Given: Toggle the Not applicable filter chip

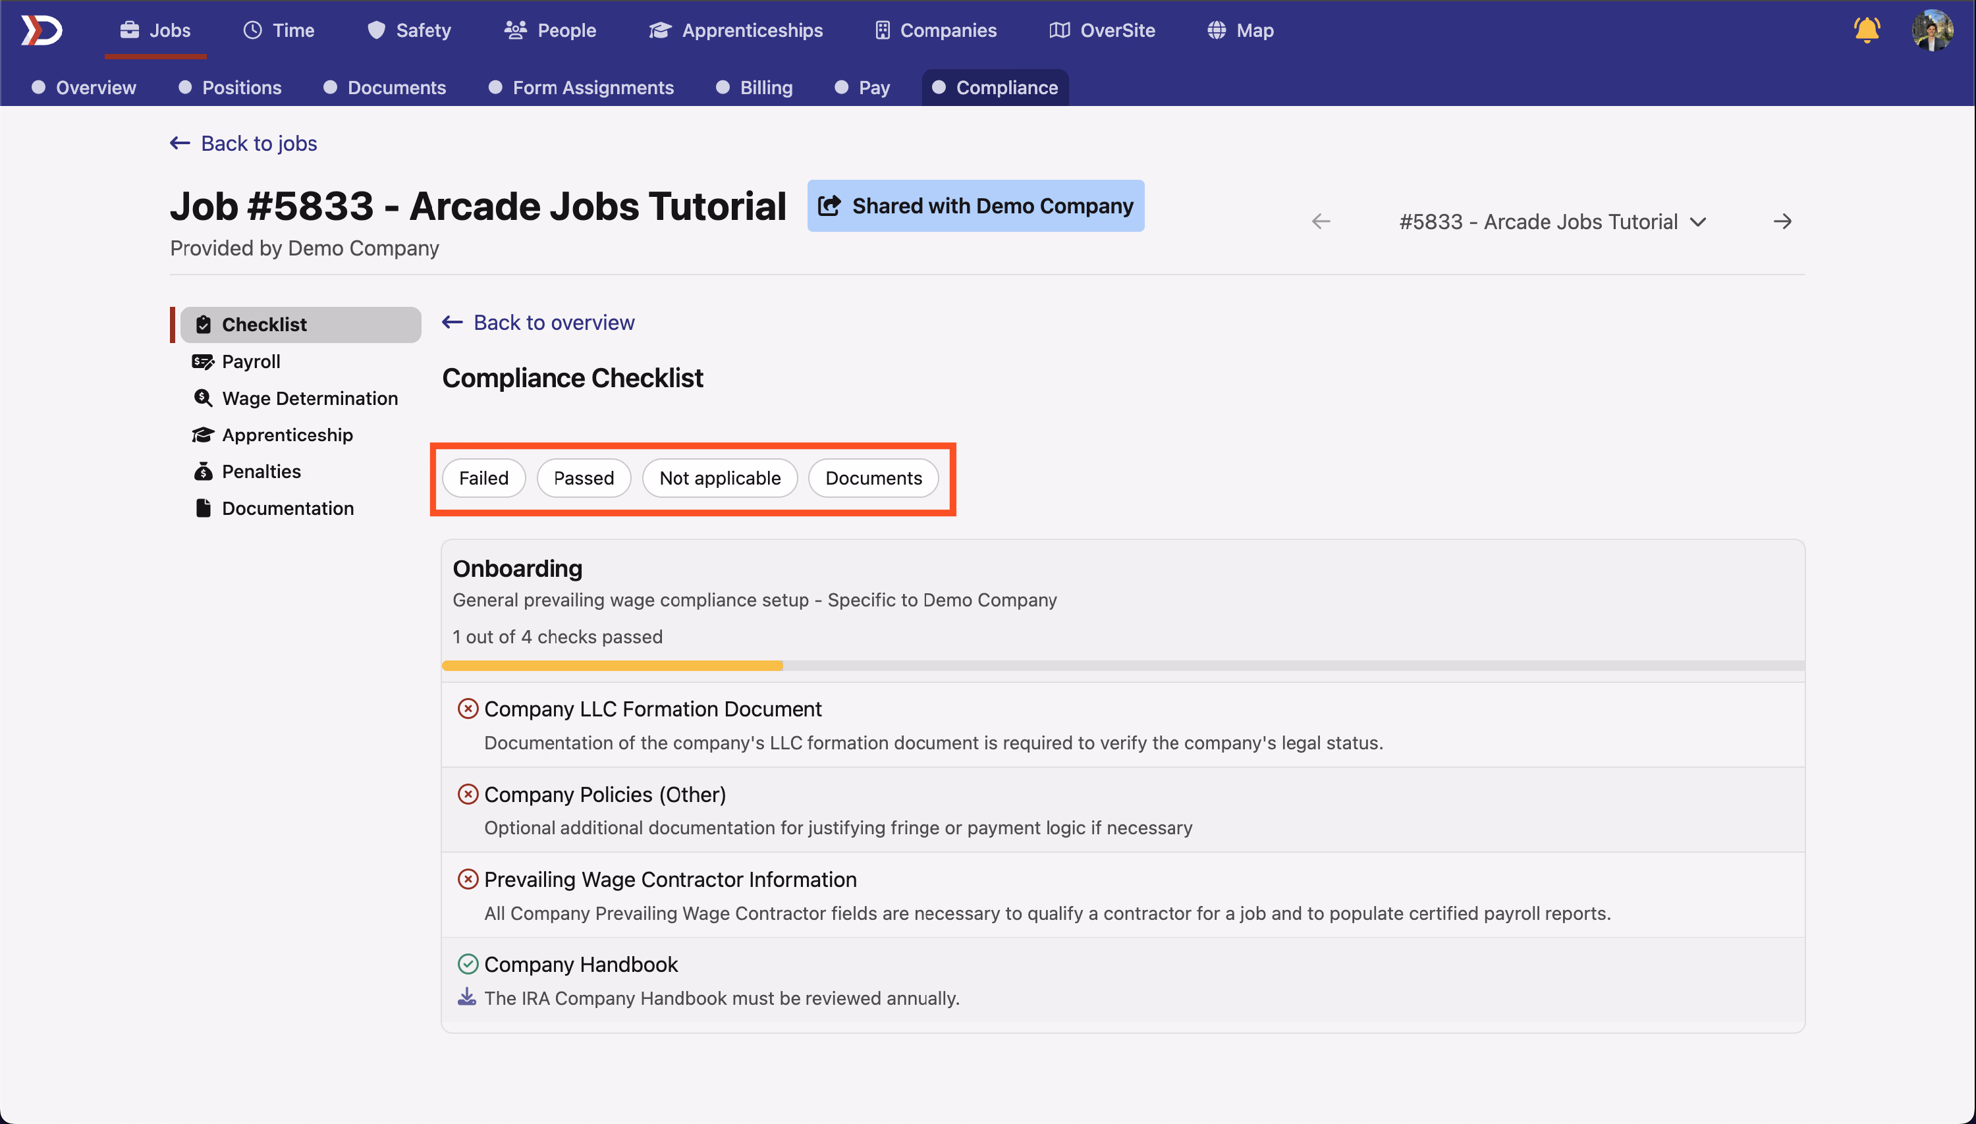Looking at the screenshot, I should point(720,478).
